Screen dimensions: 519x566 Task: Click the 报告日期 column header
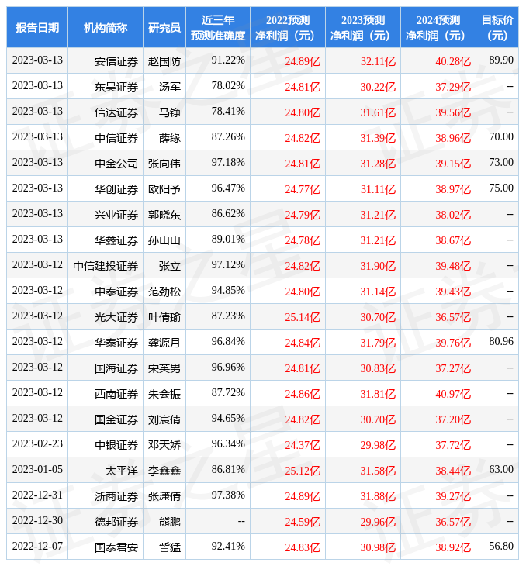tap(36, 27)
